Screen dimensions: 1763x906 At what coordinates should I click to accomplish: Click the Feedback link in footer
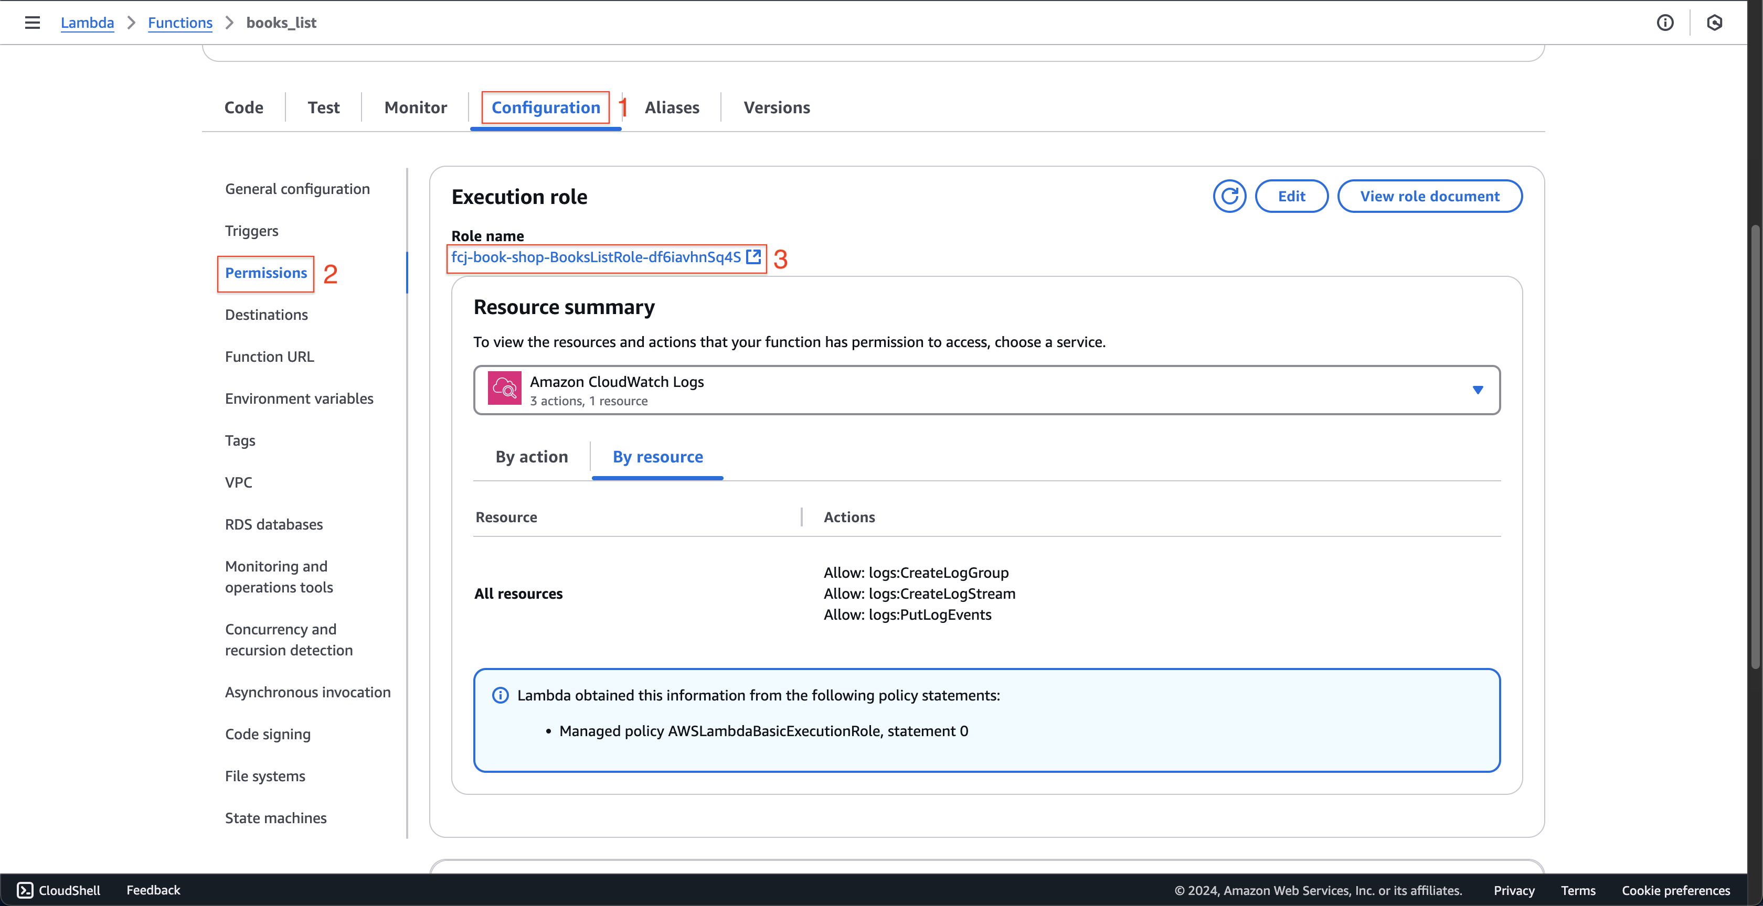(153, 890)
